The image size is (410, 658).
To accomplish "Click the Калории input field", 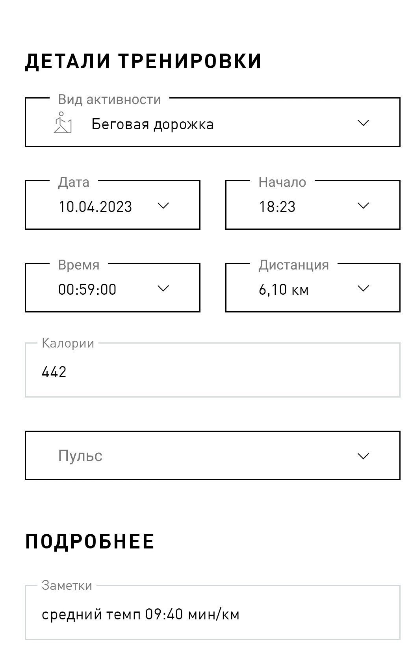I will [x=213, y=370].
